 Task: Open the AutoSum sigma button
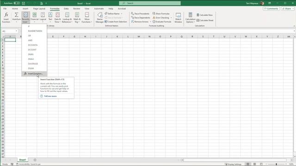tap(17, 18)
